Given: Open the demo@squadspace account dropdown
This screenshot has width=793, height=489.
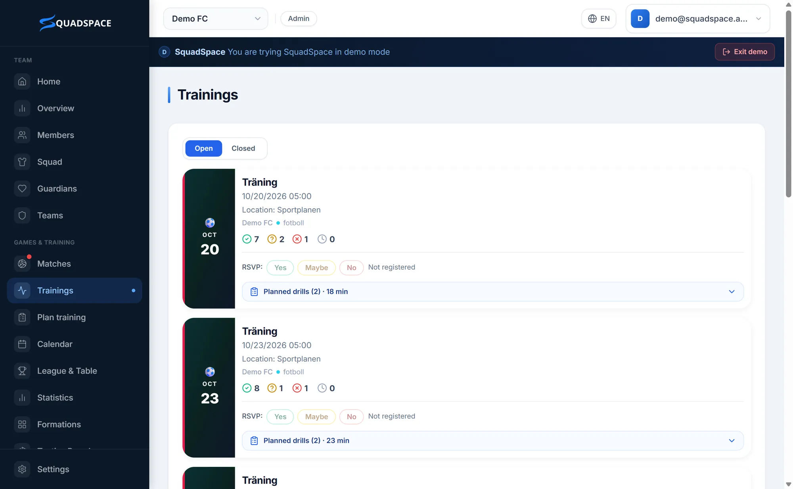Looking at the screenshot, I should (697, 19).
